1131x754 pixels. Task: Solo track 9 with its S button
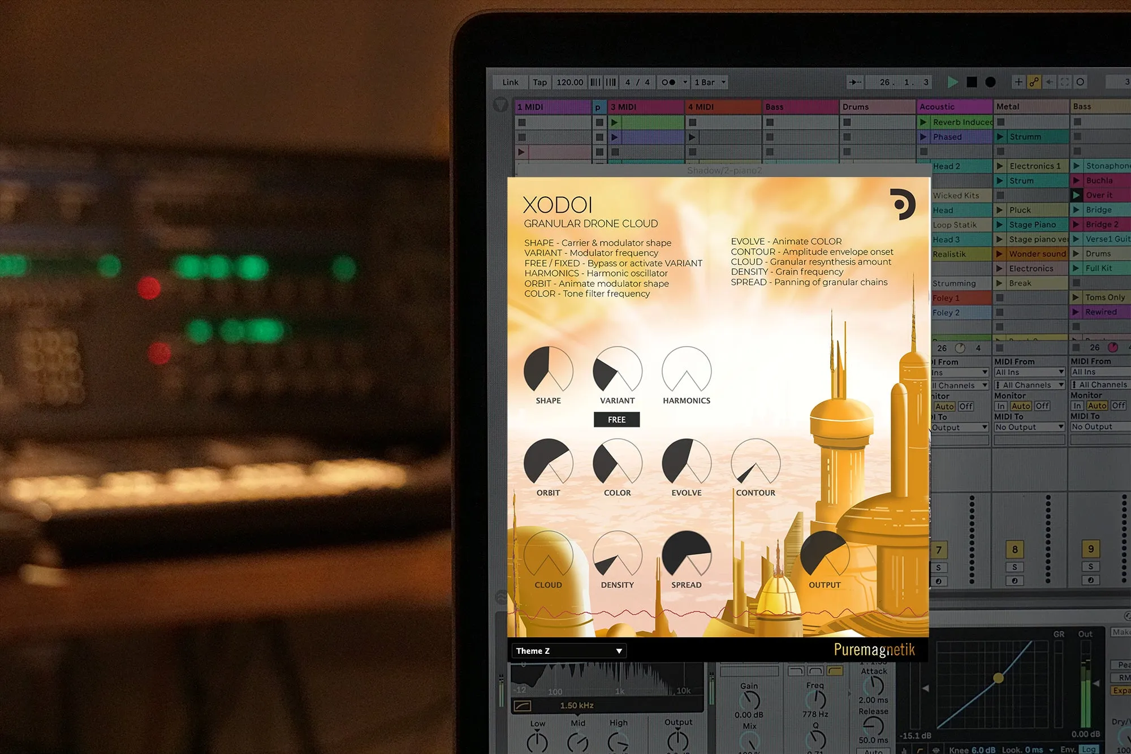point(1091,567)
